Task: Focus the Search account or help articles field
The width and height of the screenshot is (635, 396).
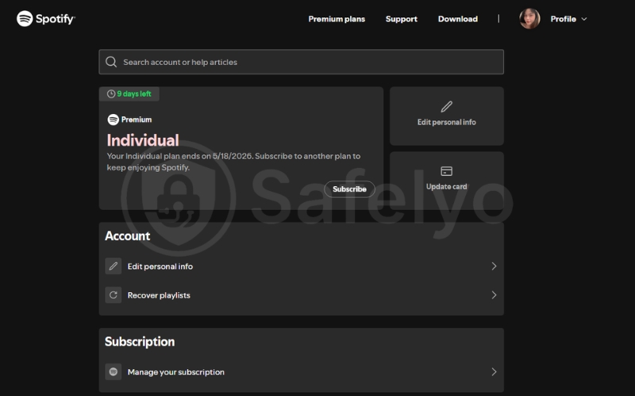Action: pos(302,62)
